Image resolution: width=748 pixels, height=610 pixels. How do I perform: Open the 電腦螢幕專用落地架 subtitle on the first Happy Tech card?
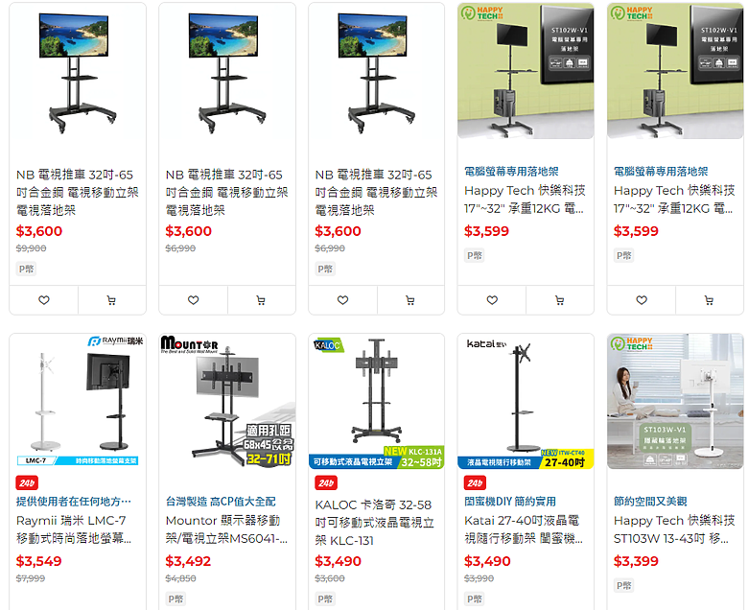[511, 172]
